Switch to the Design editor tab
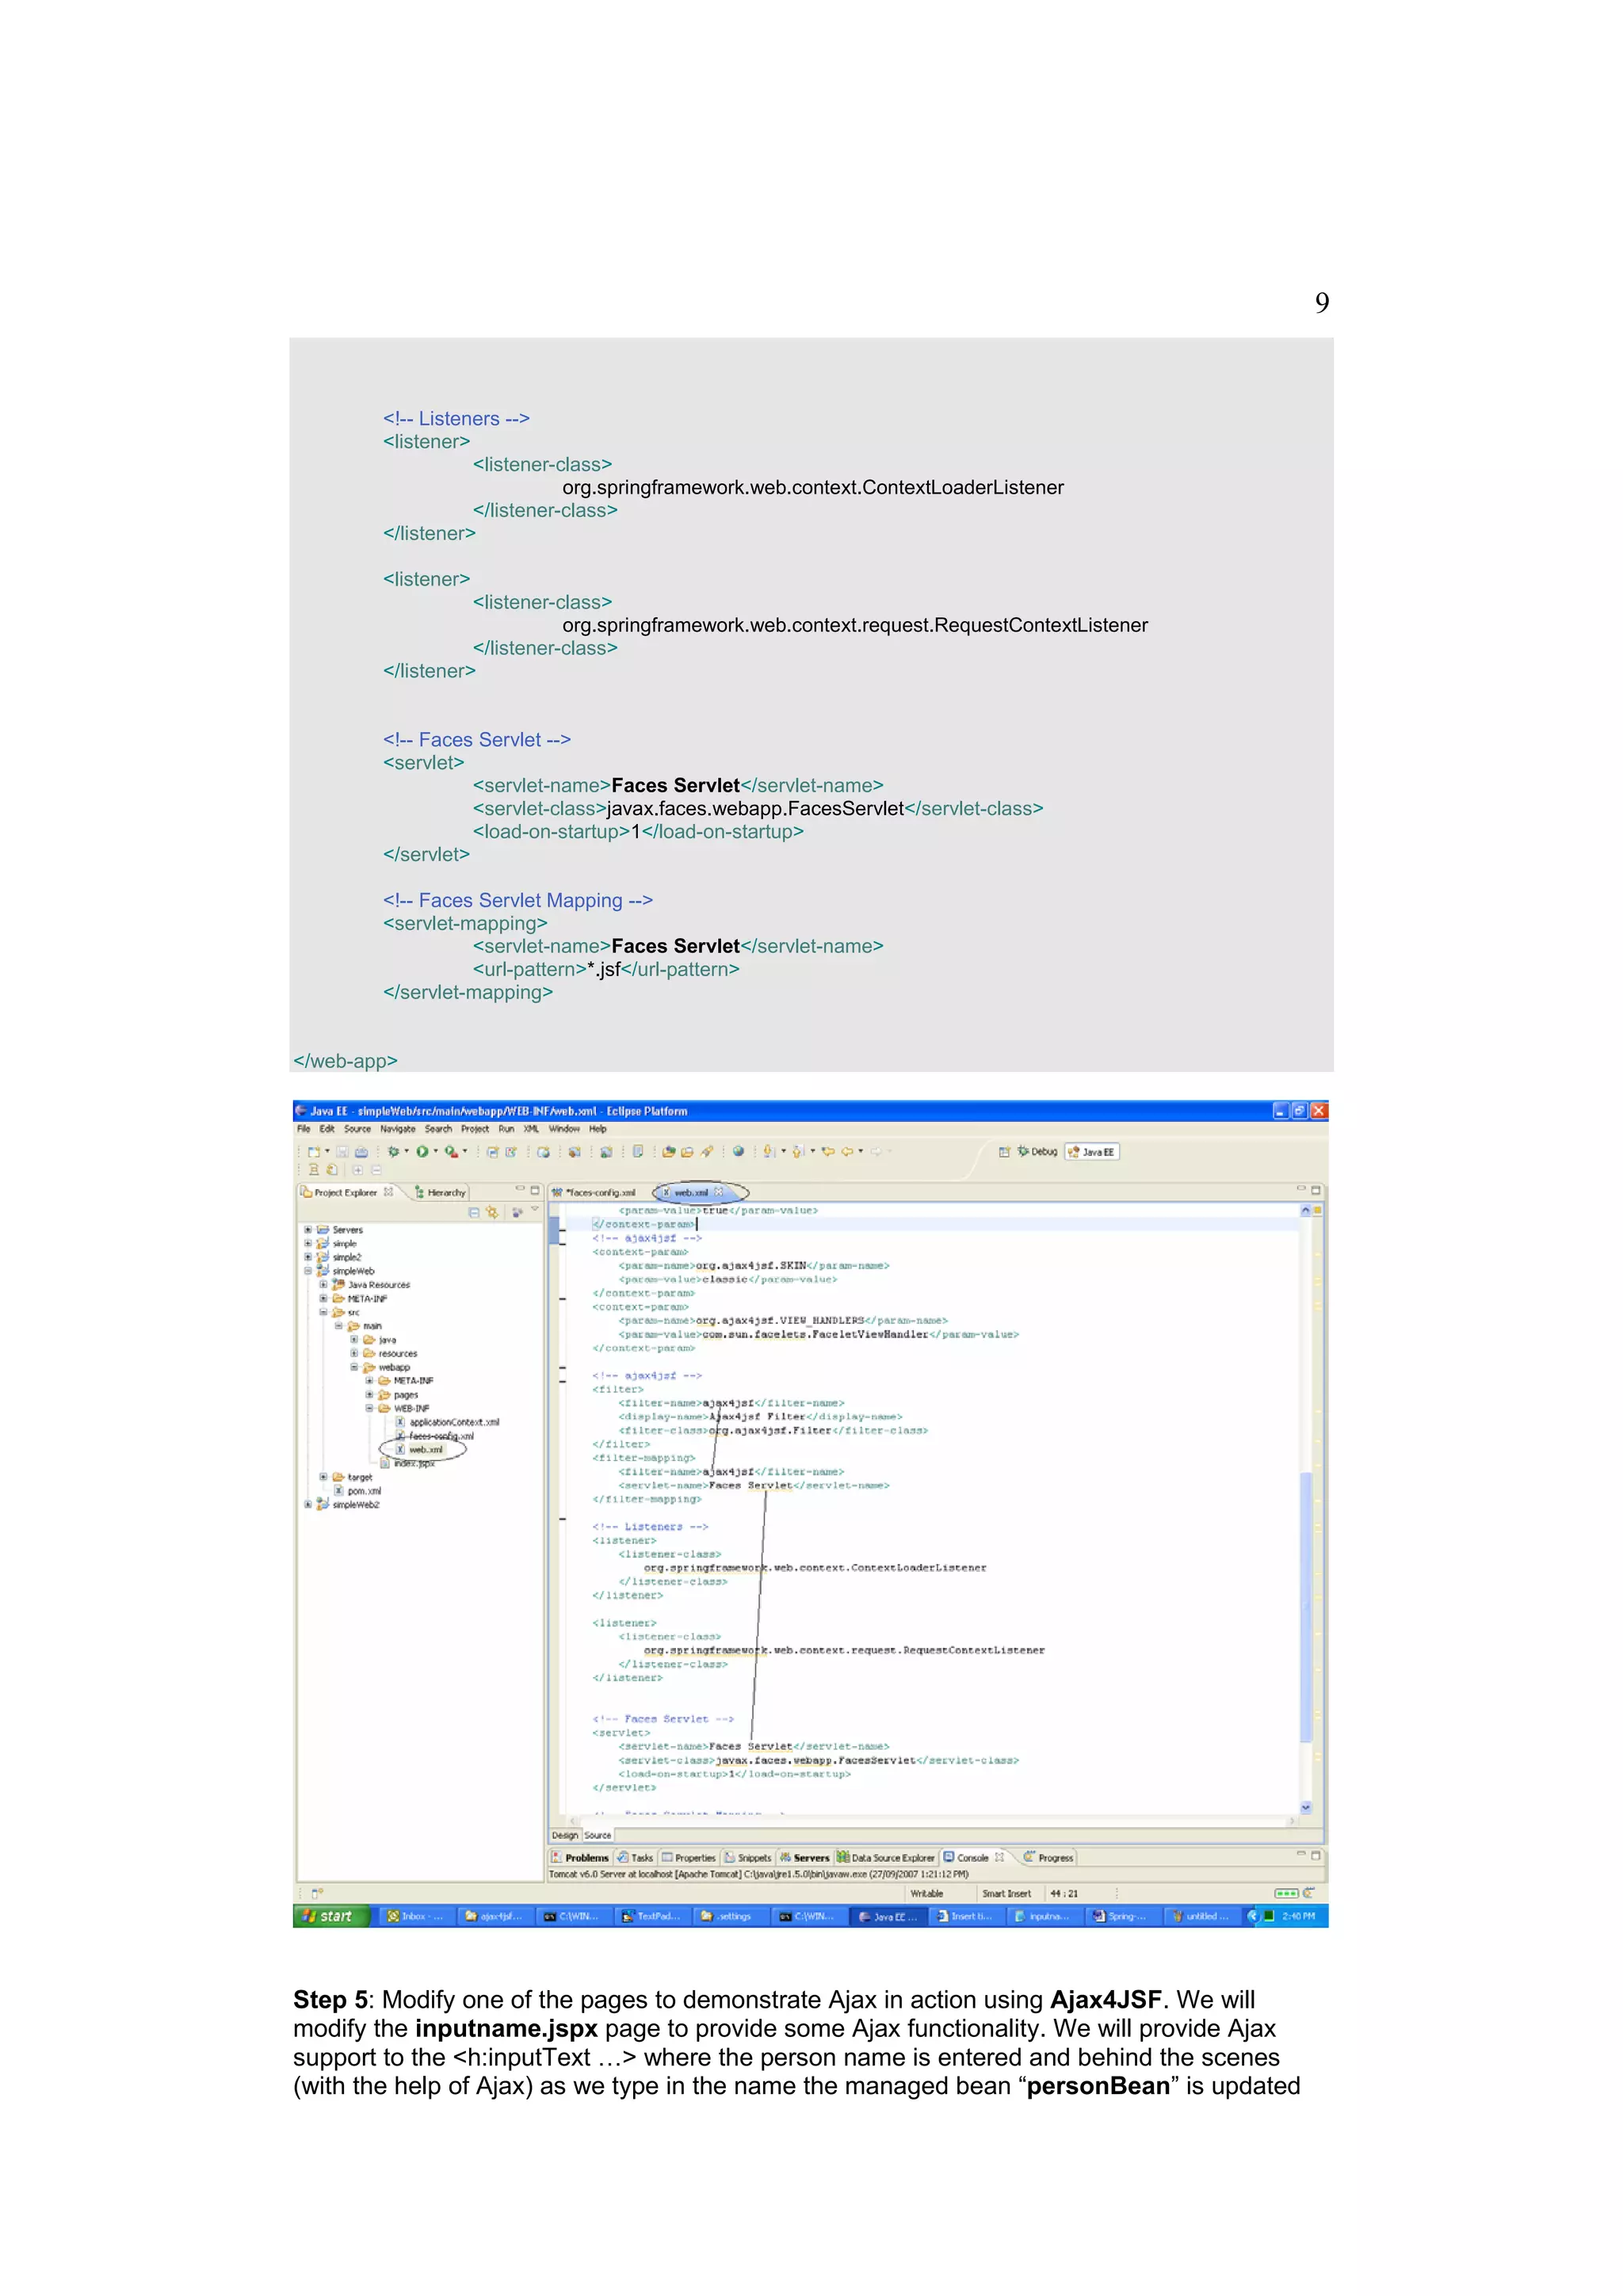This screenshot has height=2296, width=1623. click(565, 1835)
